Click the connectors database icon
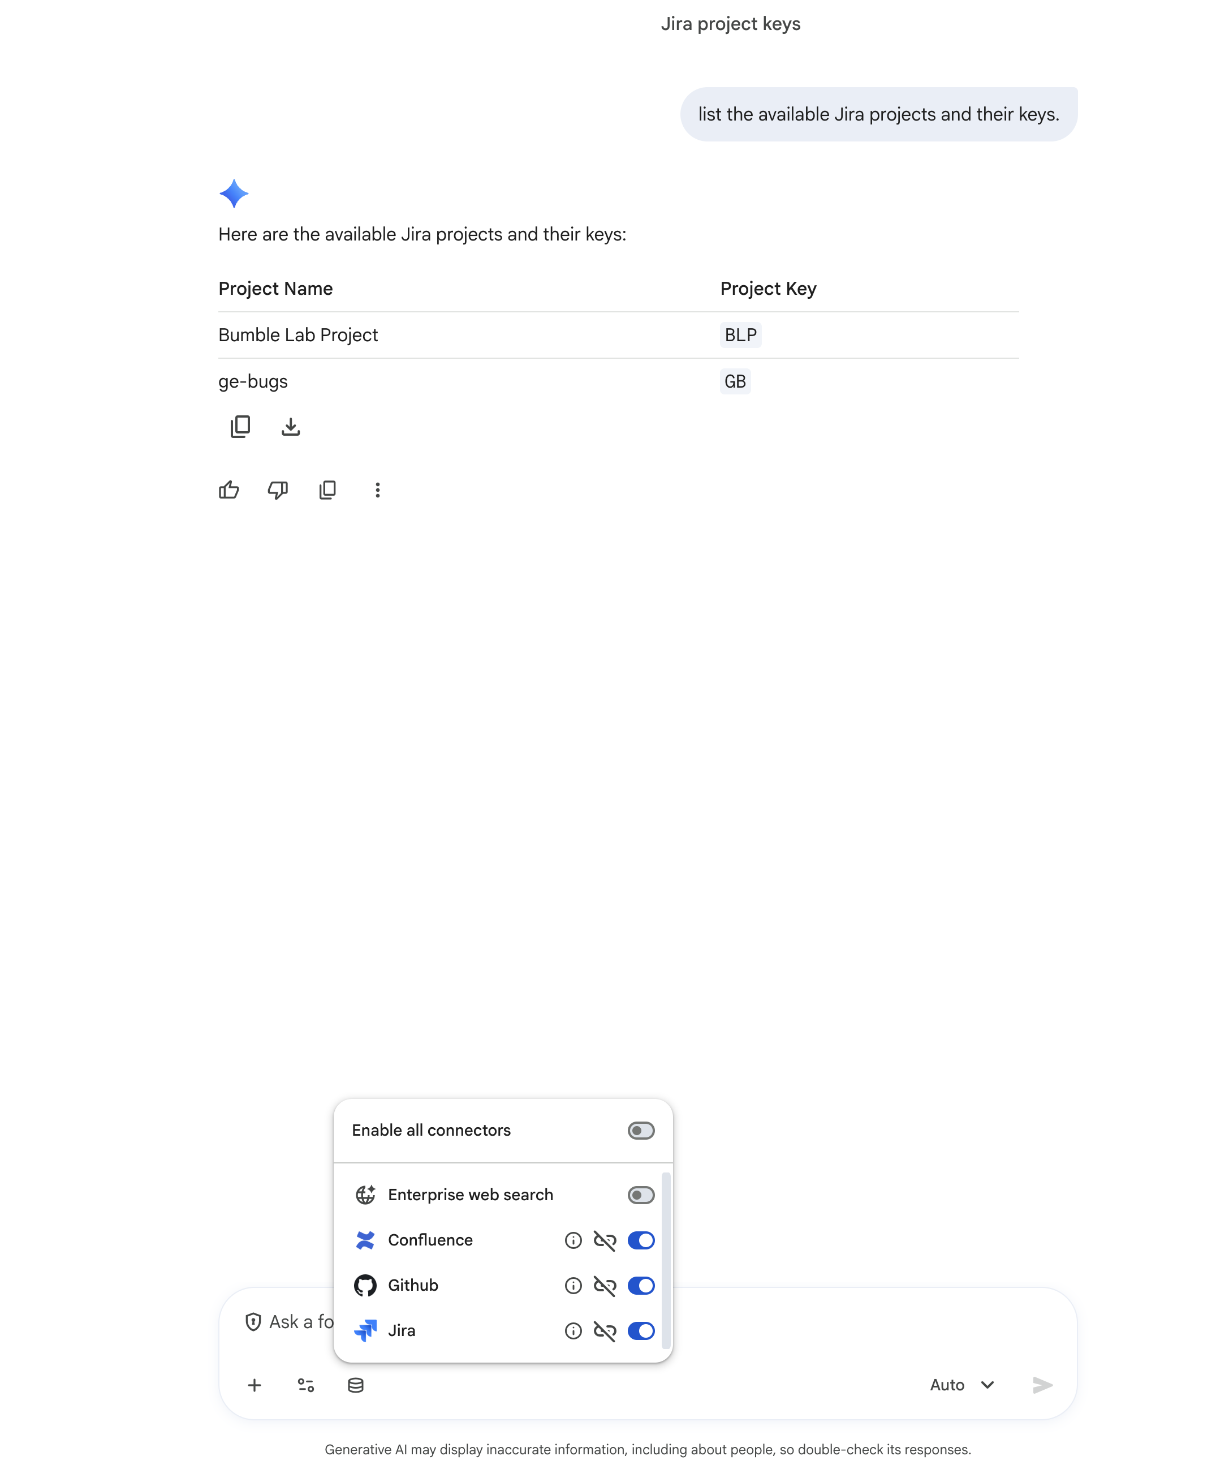Screen dimensions: 1216x1469 tap(355, 1385)
